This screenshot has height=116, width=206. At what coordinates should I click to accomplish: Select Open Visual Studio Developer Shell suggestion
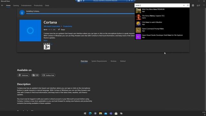pos(162,36)
